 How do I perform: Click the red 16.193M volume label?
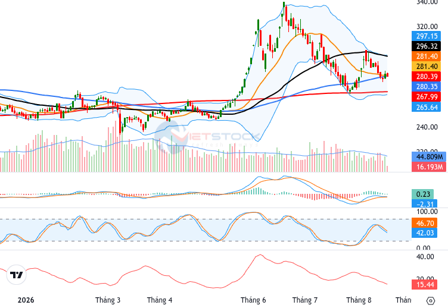click(x=429, y=166)
